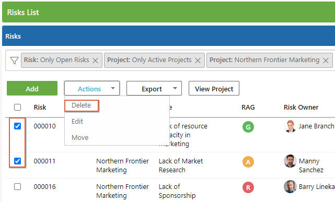Click the red R RAG indicator
Screen dimensions: 335x202
(248, 187)
